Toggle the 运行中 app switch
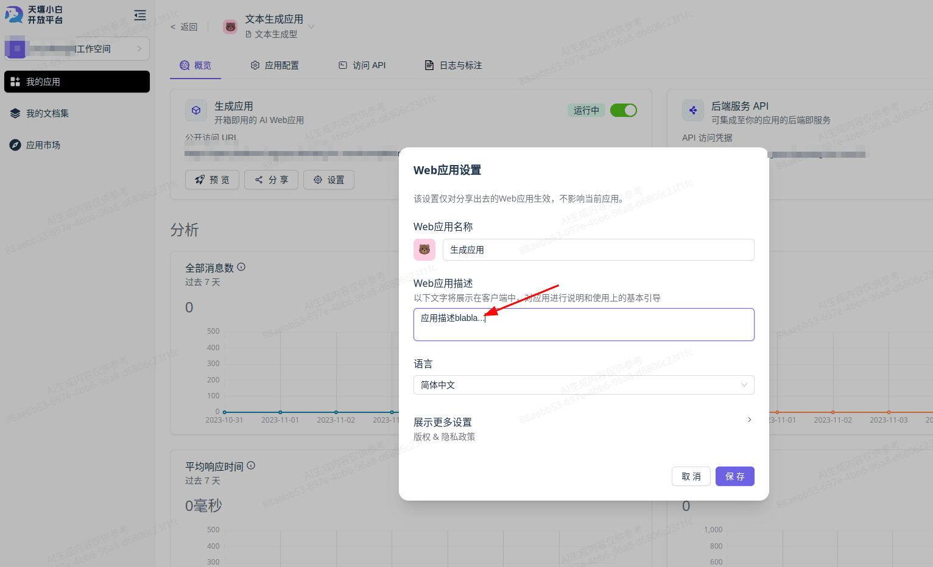The height and width of the screenshot is (567, 933). 624,110
